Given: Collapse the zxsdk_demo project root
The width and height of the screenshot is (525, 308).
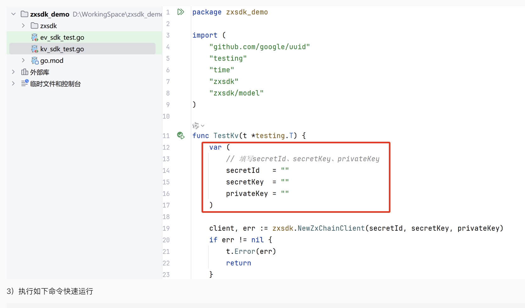Looking at the screenshot, I should (x=13, y=14).
